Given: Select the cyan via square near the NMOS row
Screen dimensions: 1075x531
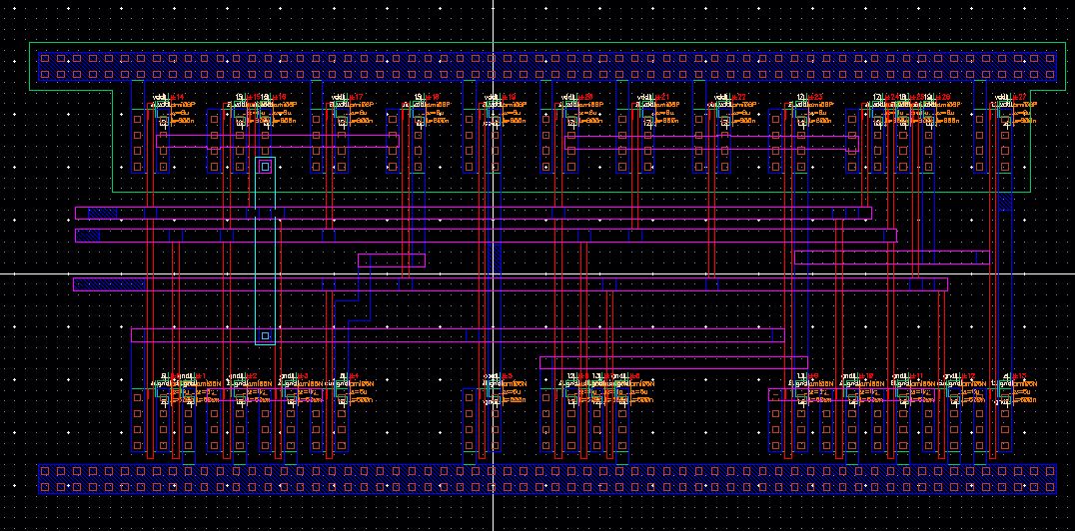Looking at the screenshot, I should tap(266, 335).
